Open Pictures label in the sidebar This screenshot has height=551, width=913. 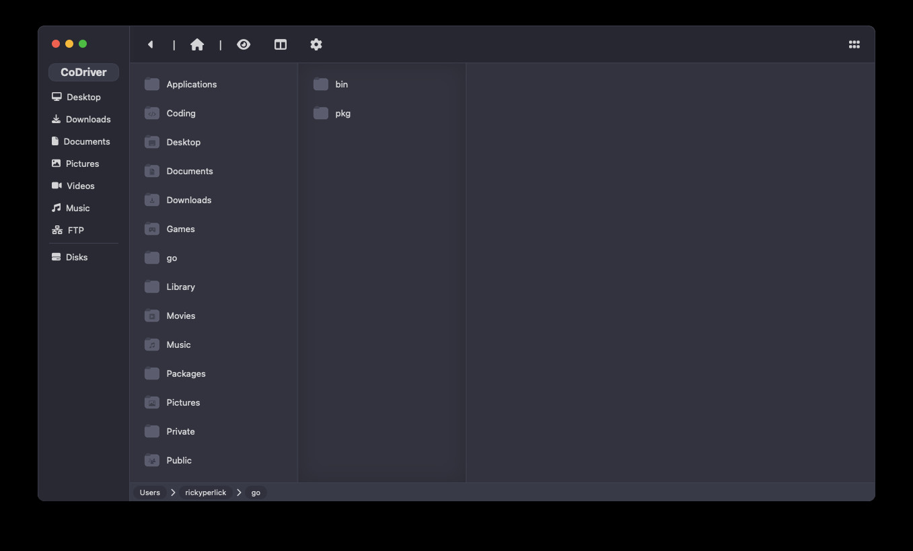coord(82,163)
